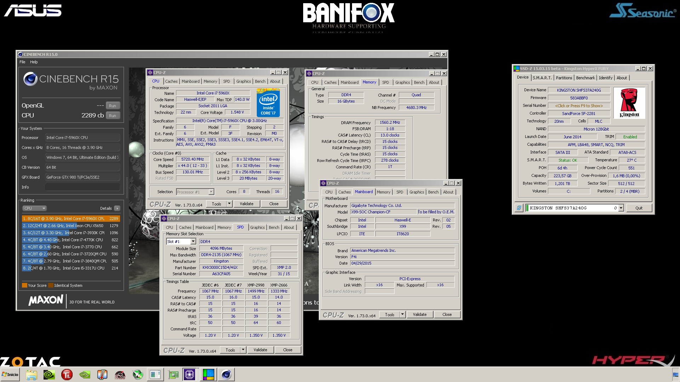Click Close in the CPU-Z SPD window
This screenshot has width=680, height=382.
point(288,350)
